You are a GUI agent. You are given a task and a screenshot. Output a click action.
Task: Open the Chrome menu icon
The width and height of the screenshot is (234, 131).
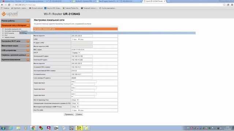(232, 5)
